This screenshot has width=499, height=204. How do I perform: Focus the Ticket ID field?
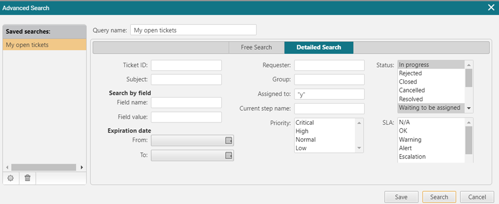pos(186,65)
